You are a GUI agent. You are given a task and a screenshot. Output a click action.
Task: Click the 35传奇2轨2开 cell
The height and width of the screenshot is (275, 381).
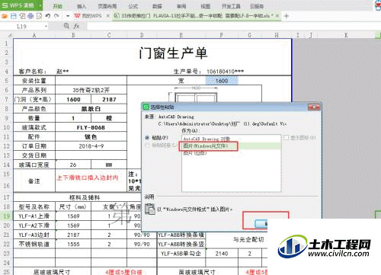(91, 90)
